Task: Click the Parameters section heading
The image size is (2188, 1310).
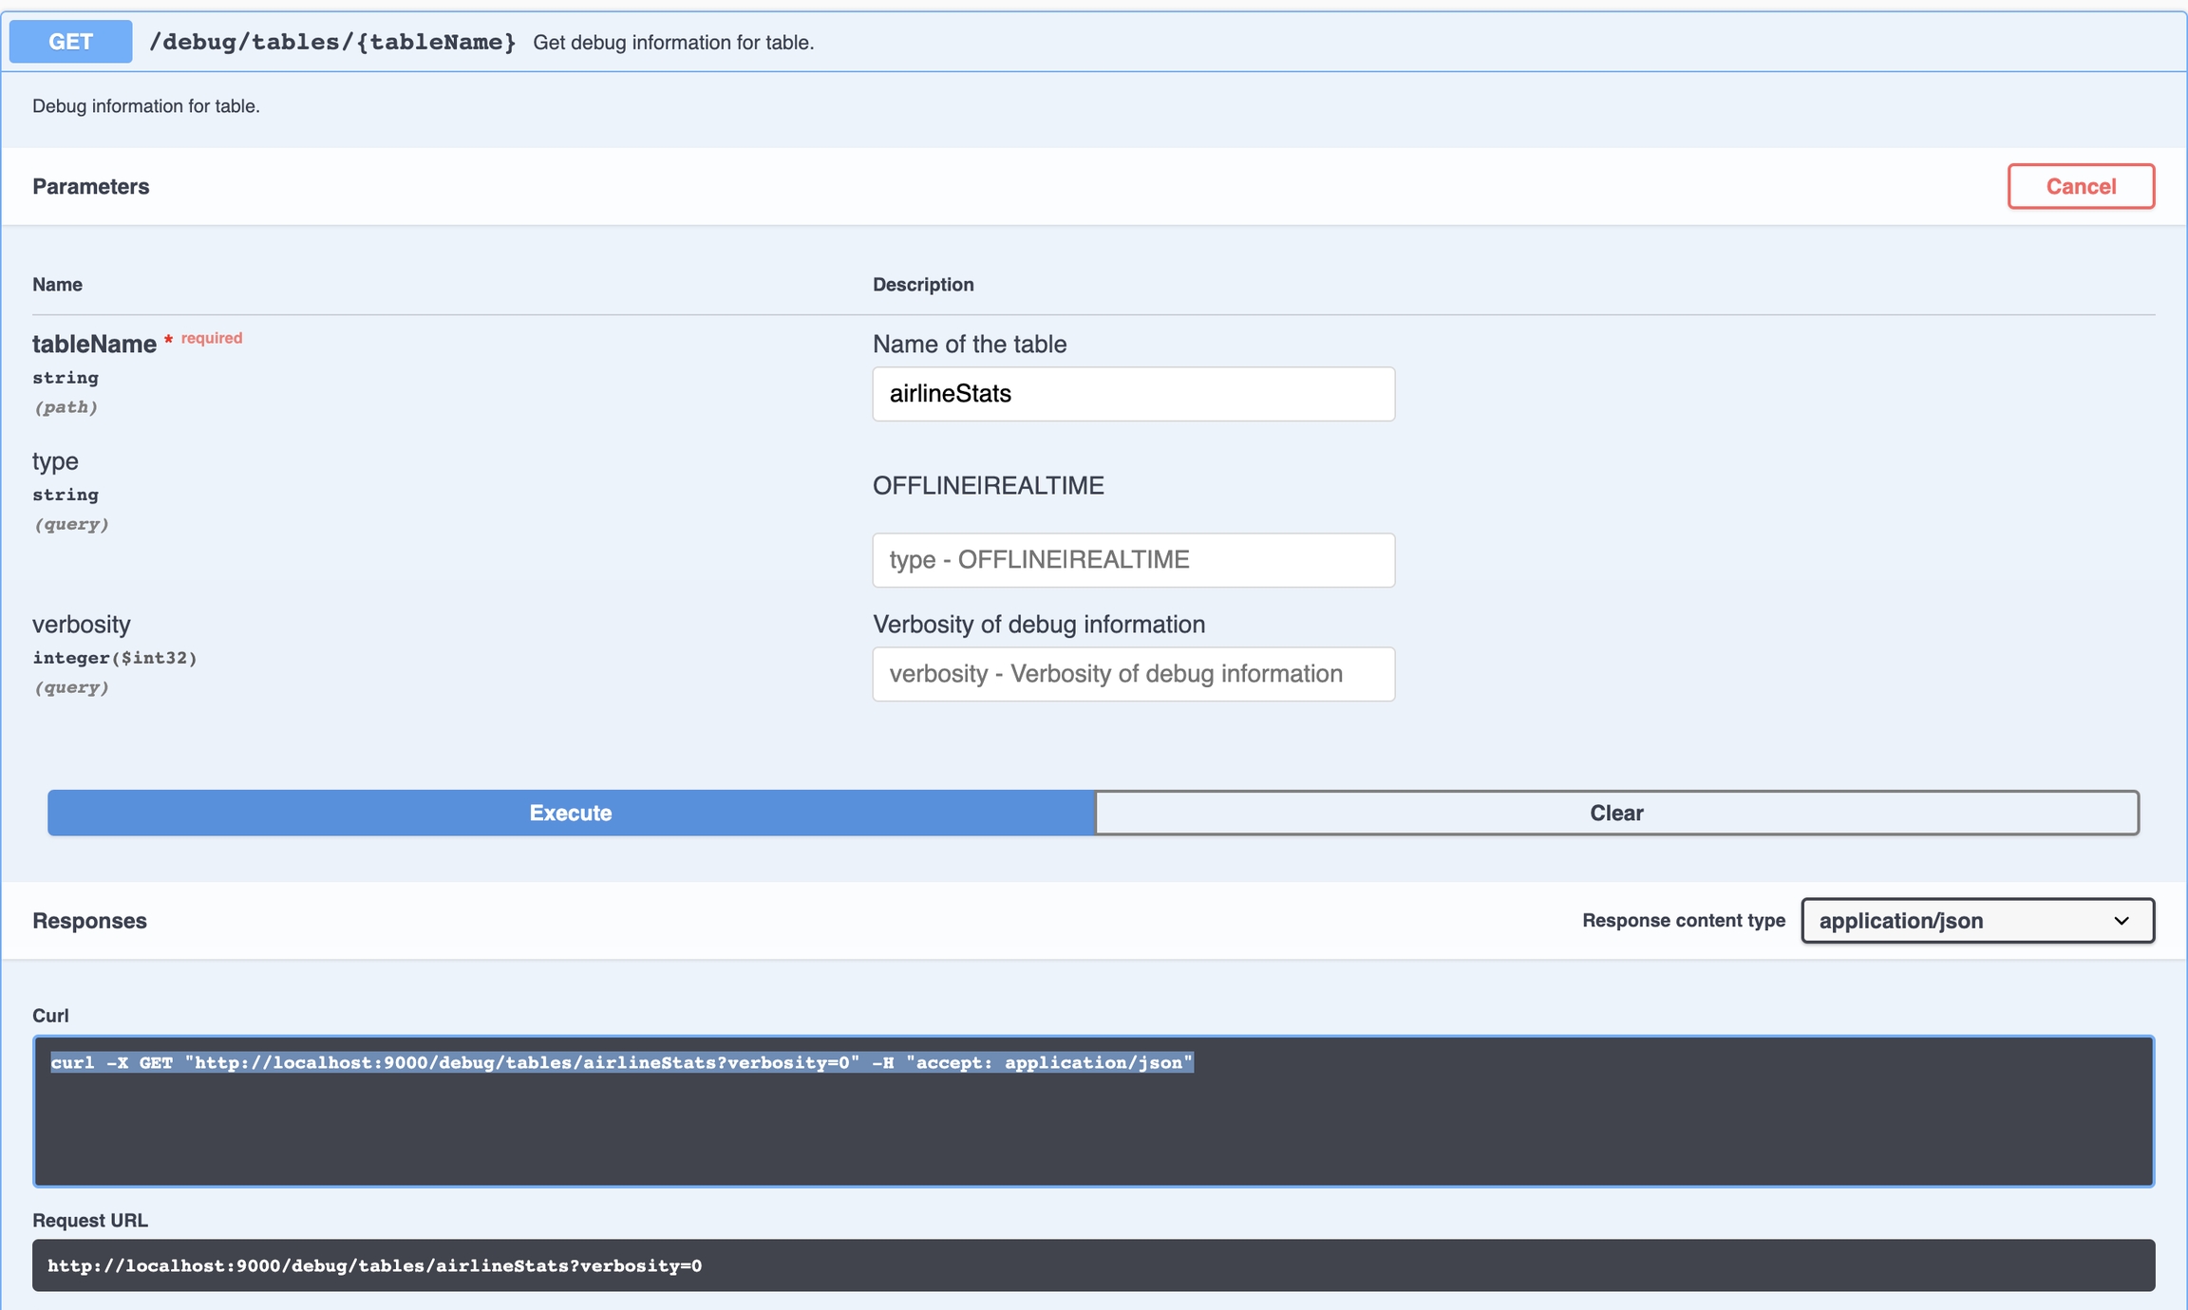Action: point(90,186)
